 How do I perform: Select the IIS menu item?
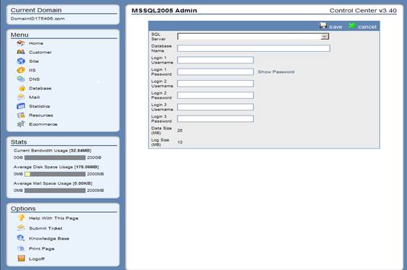(32, 70)
